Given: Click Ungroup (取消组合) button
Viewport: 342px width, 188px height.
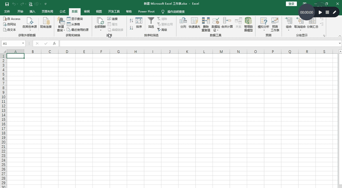Looking at the screenshot, I should click(300, 24).
